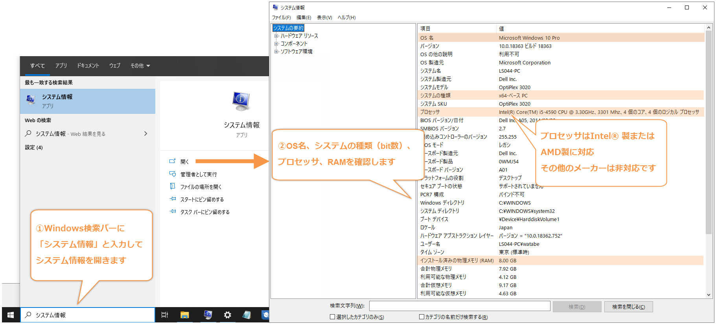Open the ヘルプ(H) menu
Image resolution: width=716 pixels, height=324 pixels.
click(x=347, y=18)
